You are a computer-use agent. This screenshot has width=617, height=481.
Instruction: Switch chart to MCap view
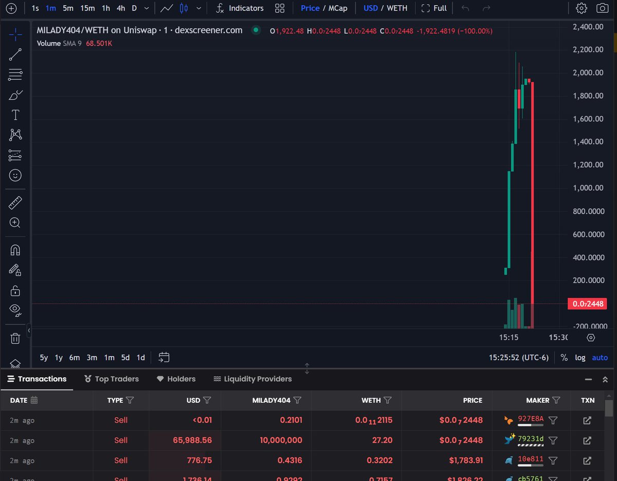(x=337, y=8)
